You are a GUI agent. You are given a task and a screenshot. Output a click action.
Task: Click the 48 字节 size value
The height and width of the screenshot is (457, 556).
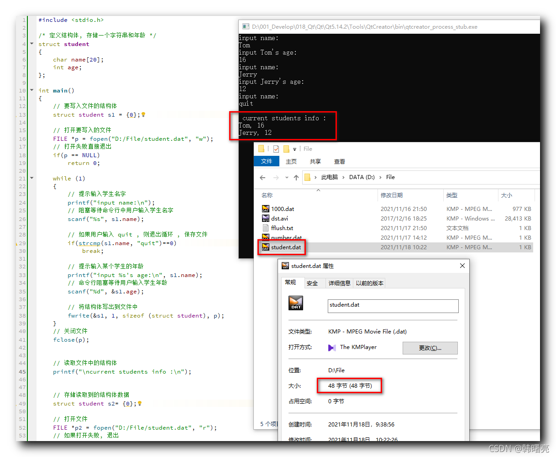pos(350,385)
